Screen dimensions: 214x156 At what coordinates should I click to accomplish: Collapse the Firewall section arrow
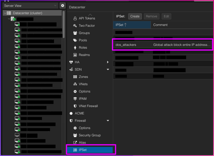[108, 121]
